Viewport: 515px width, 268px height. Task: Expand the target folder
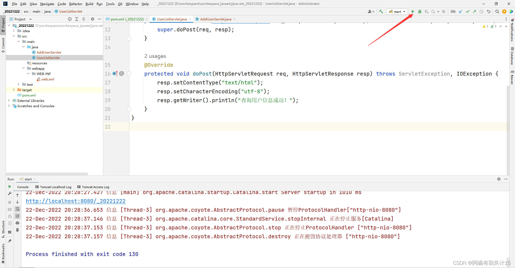click(x=14, y=90)
